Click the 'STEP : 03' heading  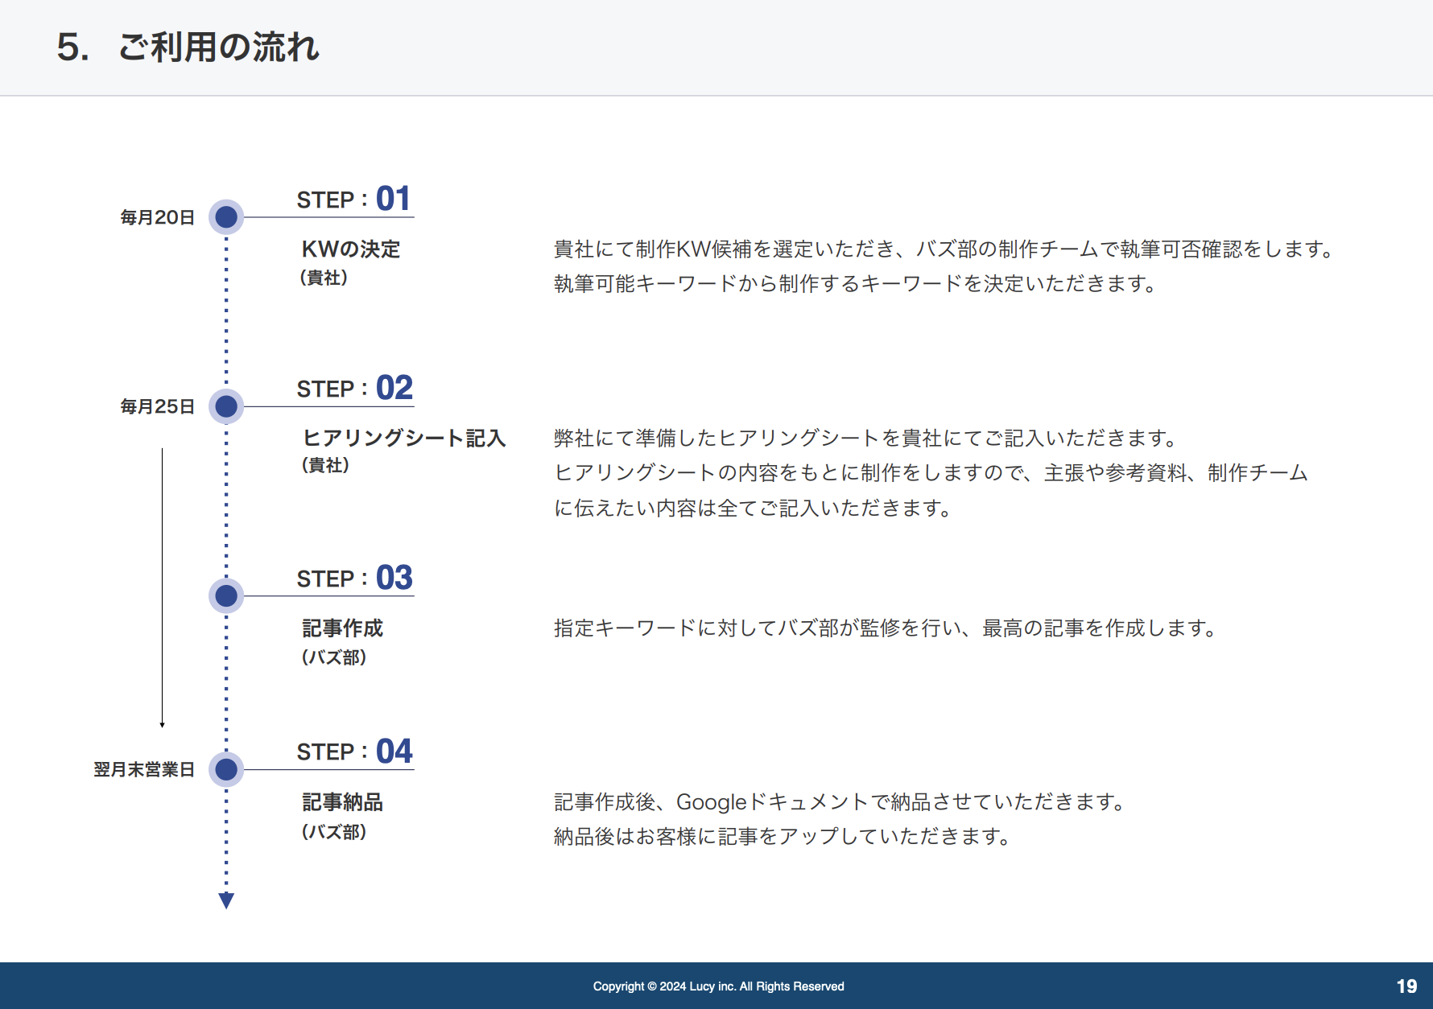354,578
